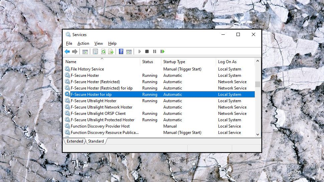
Task: Restart the service using the toolbar icon
Action: point(162,51)
